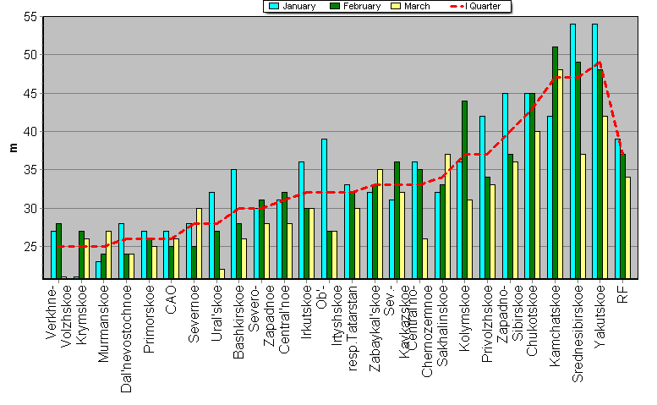Click the 'CAO' axis label
This screenshot has height=405, width=657.
coord(171,299)
